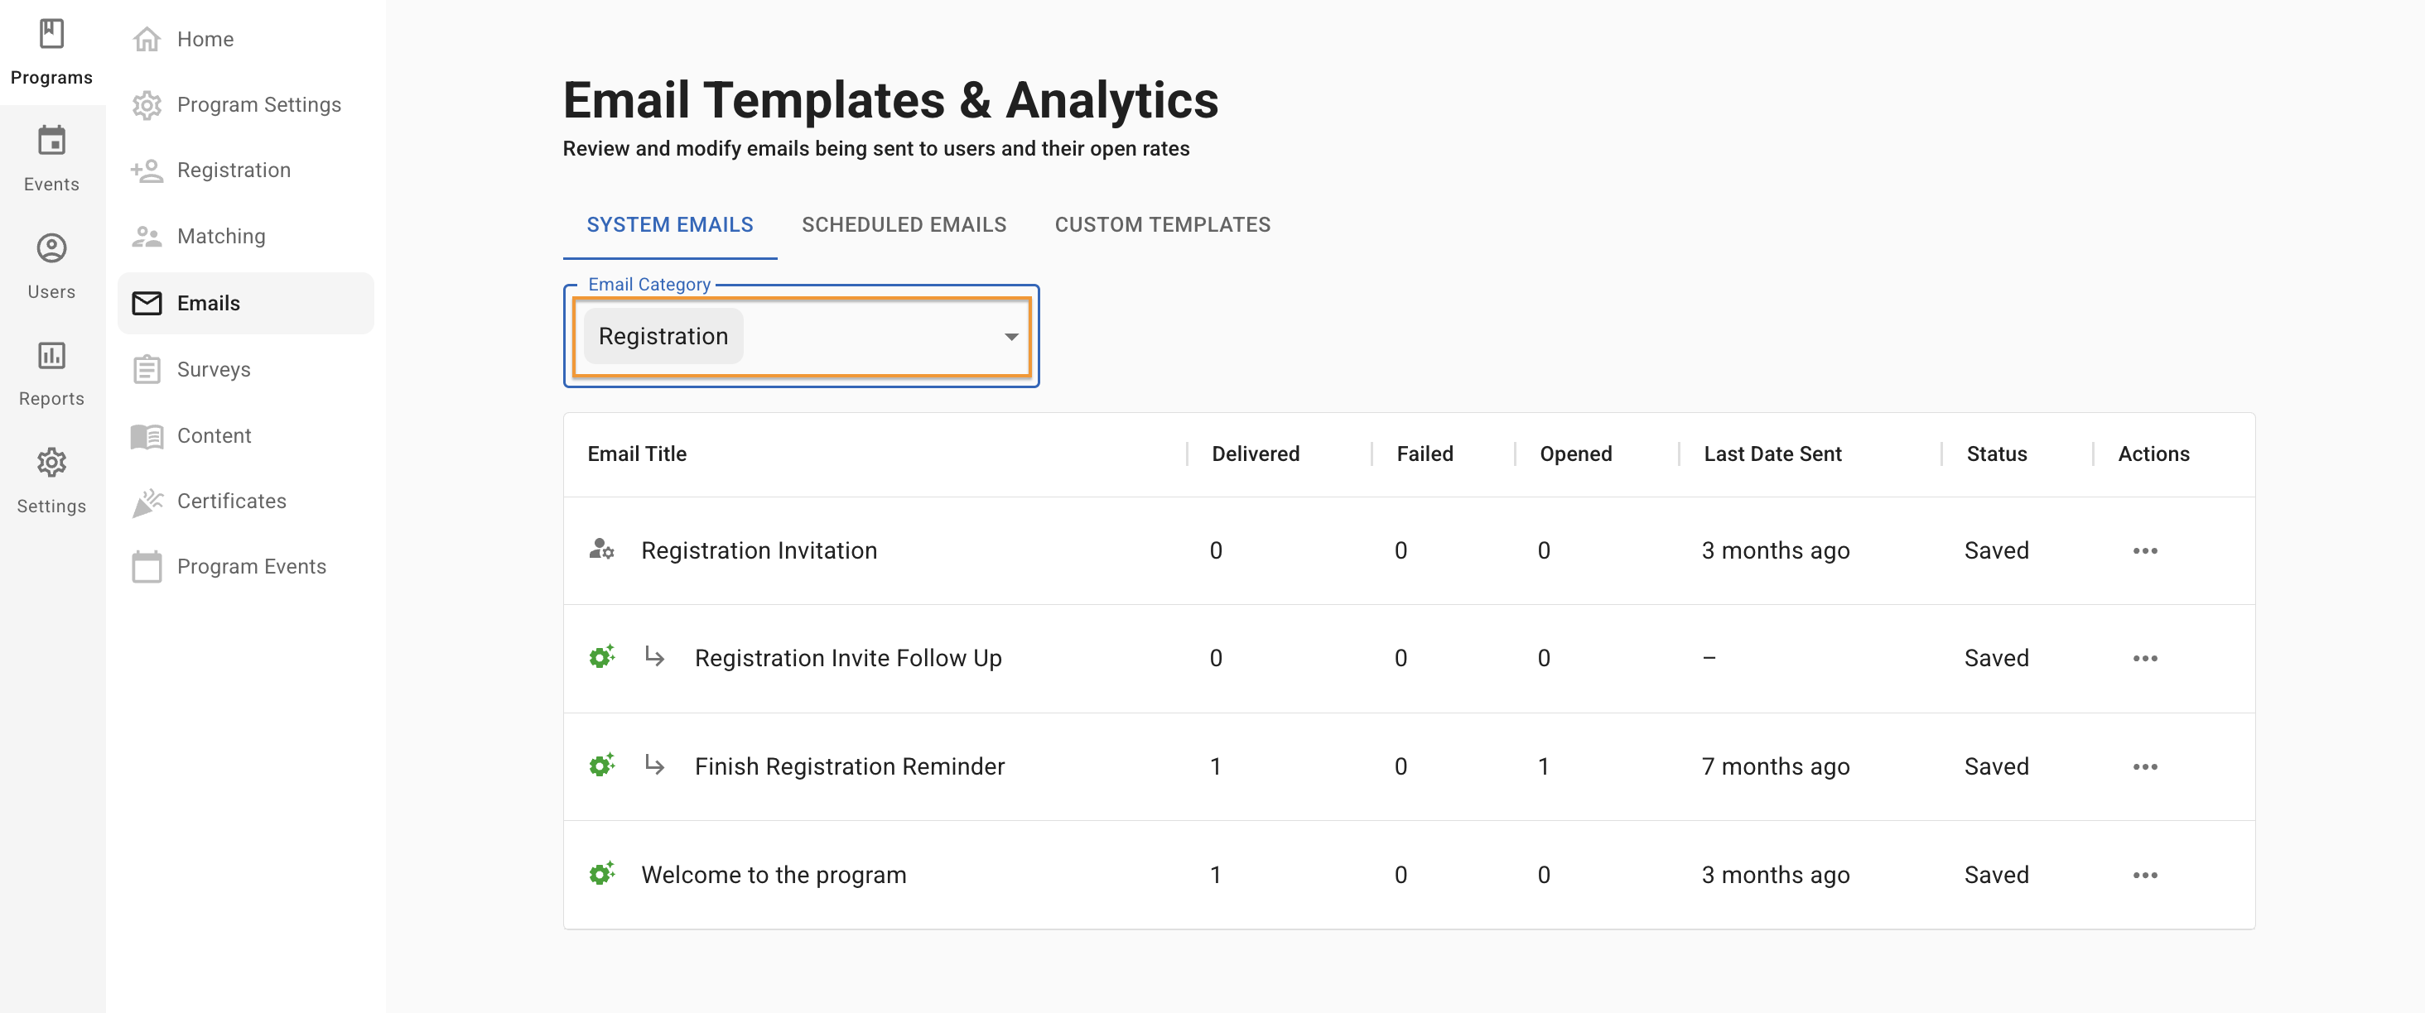Sort by Delivered column header
The image size is (2425, 1013).
click(1255, 454)
